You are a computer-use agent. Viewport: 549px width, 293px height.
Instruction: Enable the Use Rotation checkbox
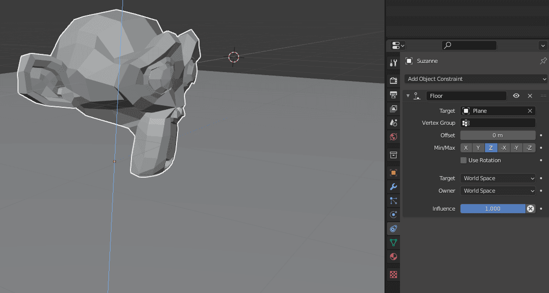[x=463, y=160]
